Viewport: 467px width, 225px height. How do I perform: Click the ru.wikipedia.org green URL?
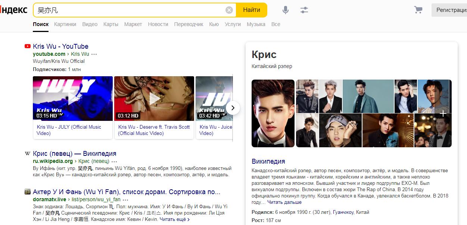(53, 161)
